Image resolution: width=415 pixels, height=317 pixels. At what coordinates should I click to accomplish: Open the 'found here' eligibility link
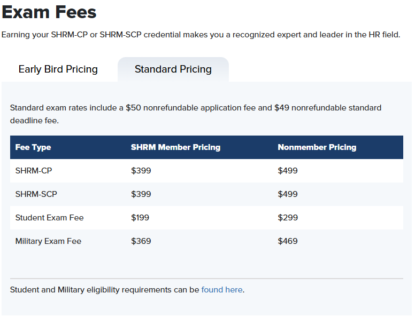[222, 290]
